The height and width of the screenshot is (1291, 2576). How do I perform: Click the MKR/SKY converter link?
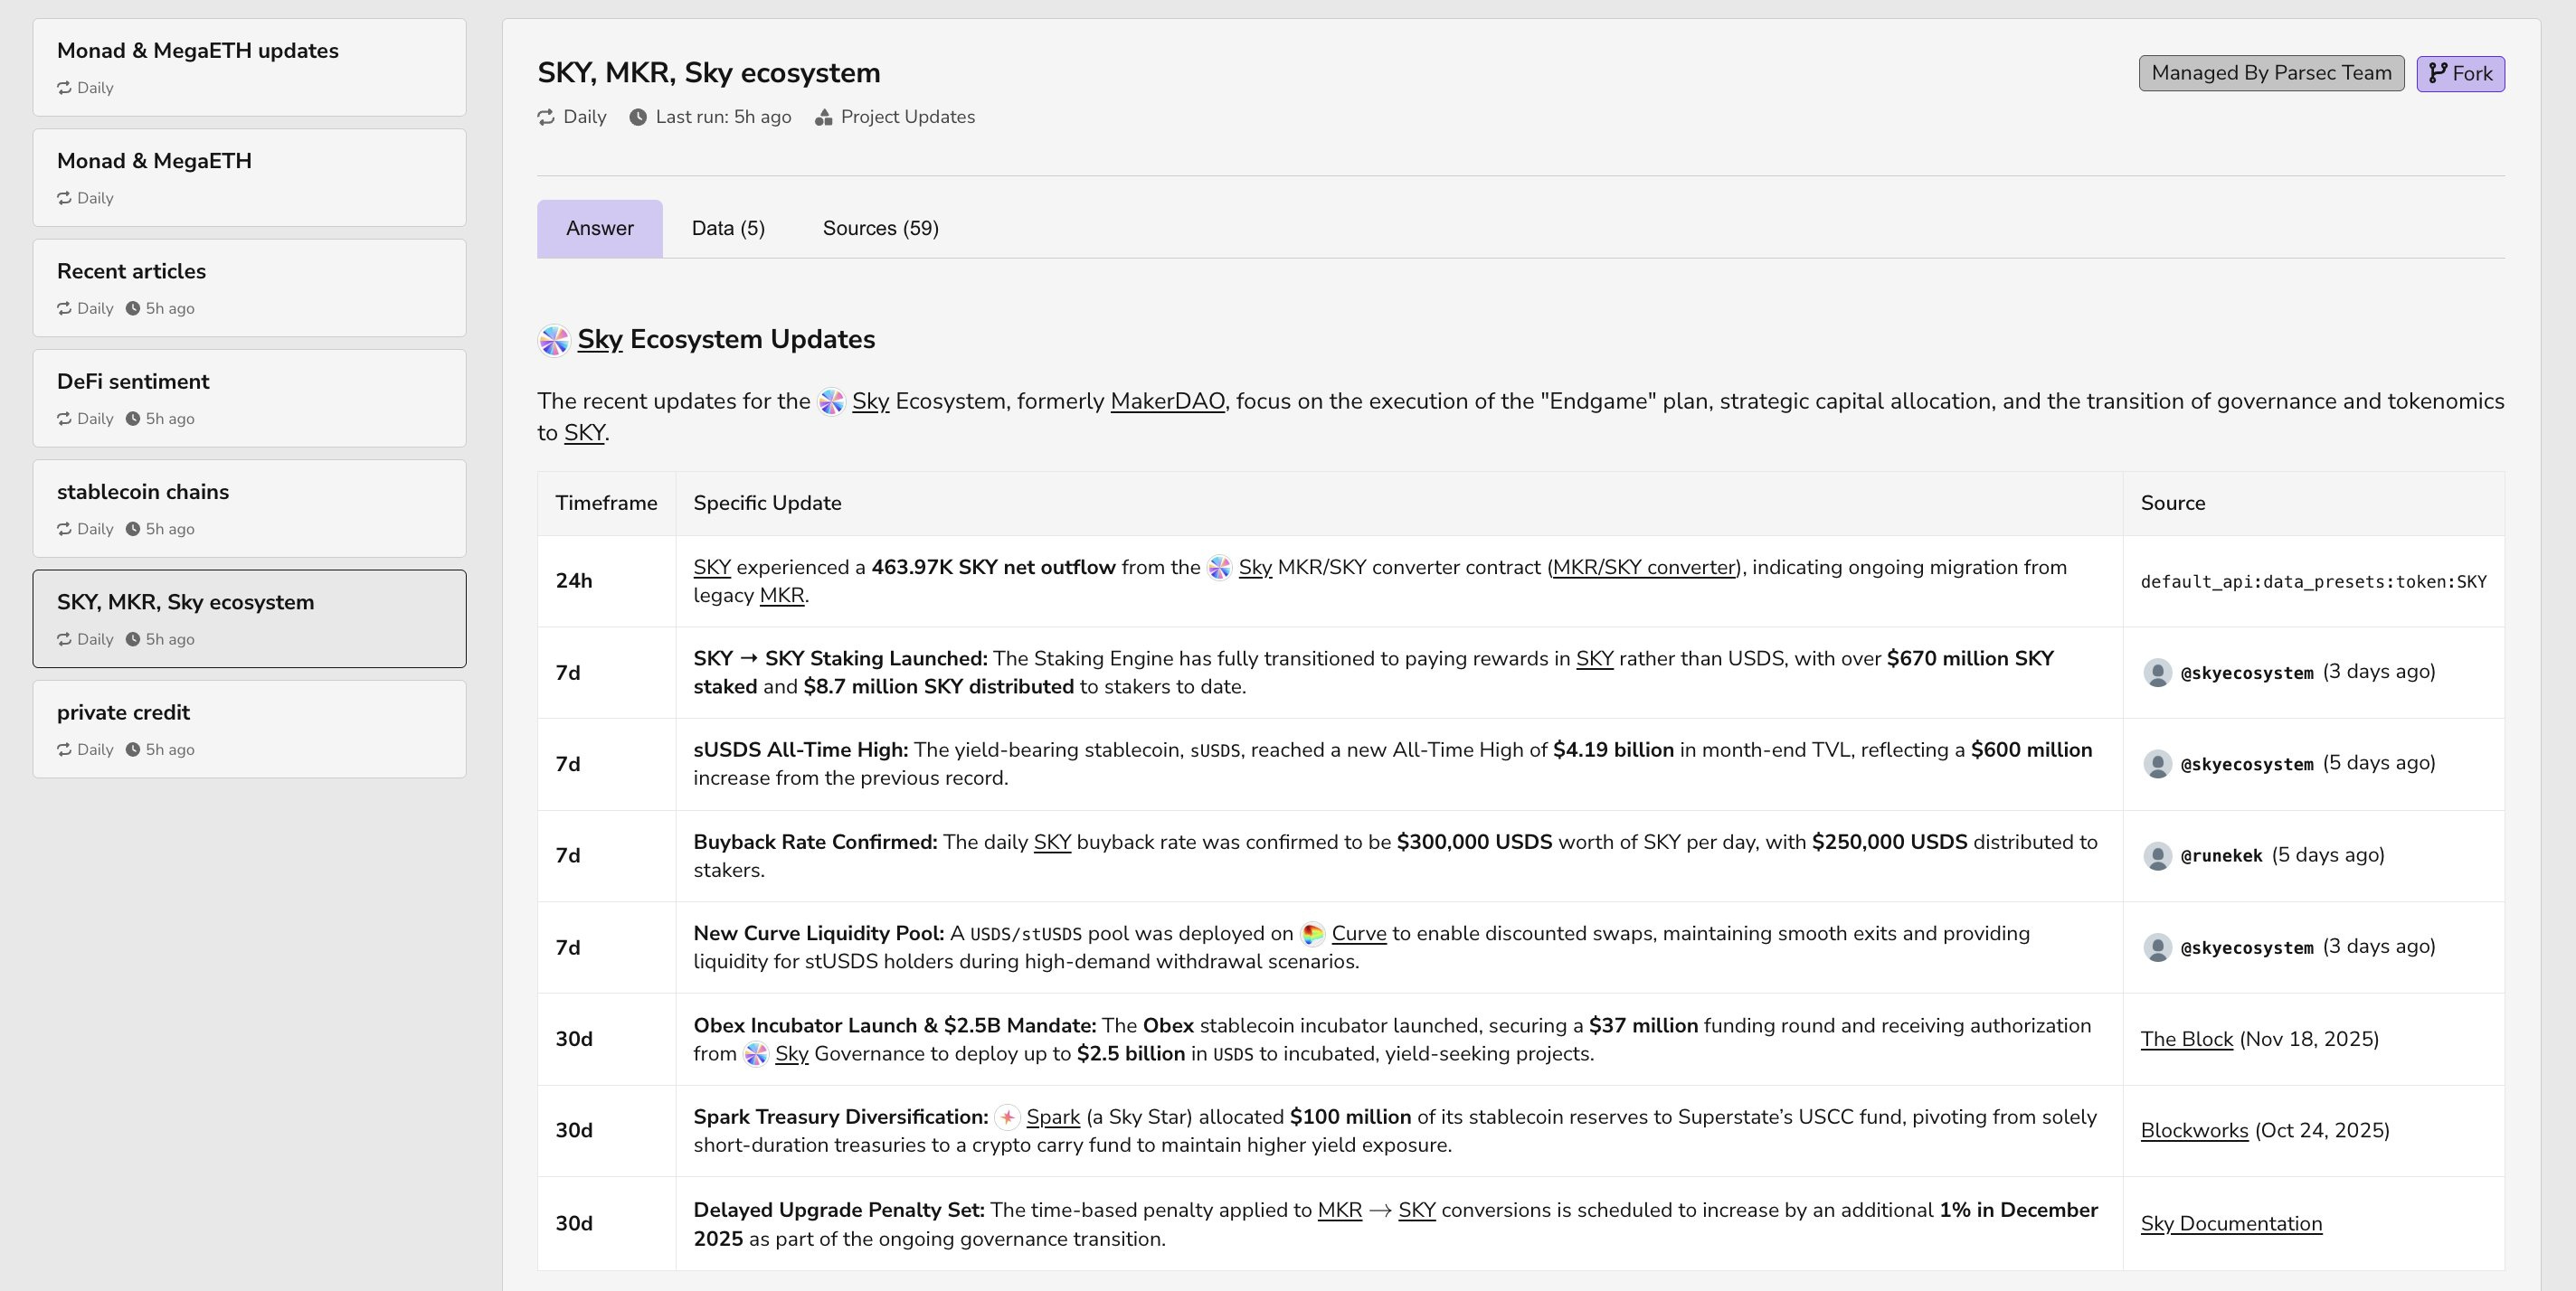pyautogui.click(x=1643, y=568)
